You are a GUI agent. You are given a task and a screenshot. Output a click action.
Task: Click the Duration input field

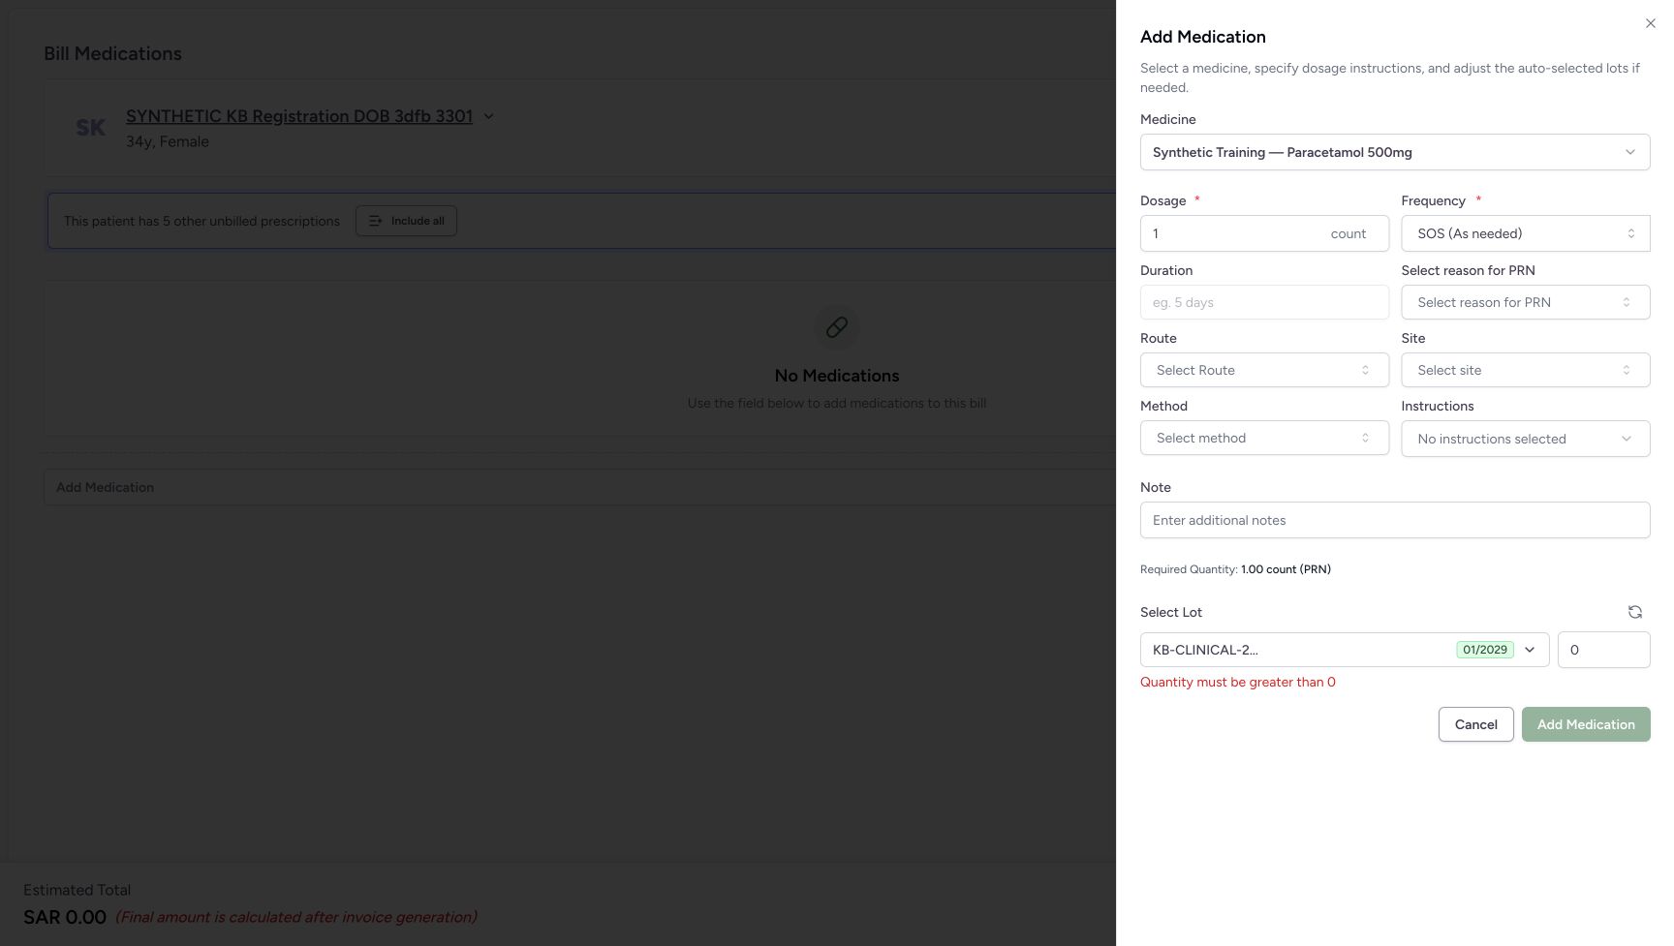1264,302
